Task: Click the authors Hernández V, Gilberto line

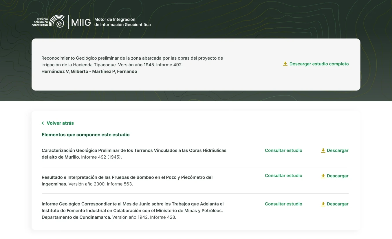Action: coord(89,71)
